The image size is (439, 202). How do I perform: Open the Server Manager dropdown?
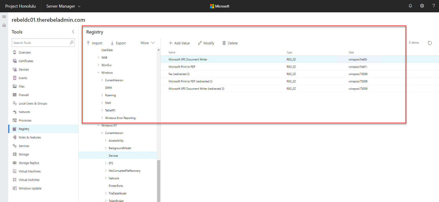pyautogui.click(x=63, y=6)
